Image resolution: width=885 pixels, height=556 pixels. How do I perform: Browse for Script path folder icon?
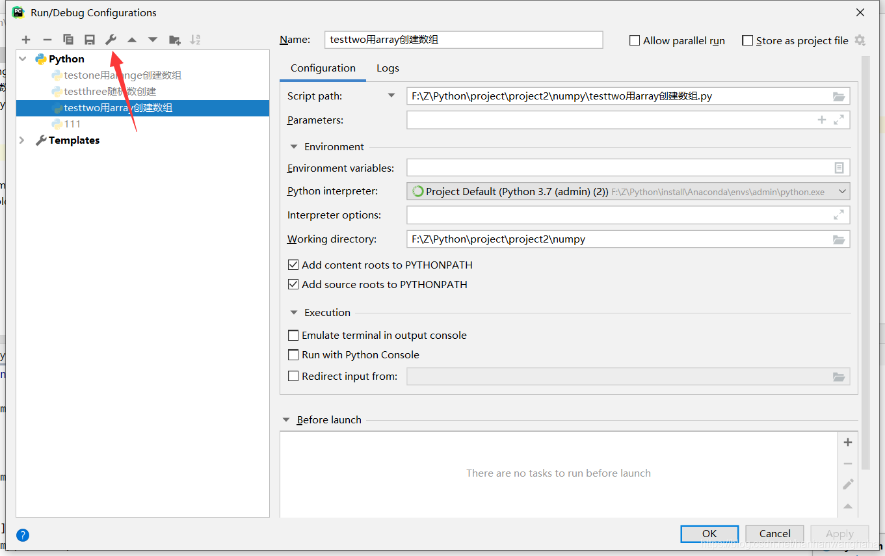click(839, 96)
